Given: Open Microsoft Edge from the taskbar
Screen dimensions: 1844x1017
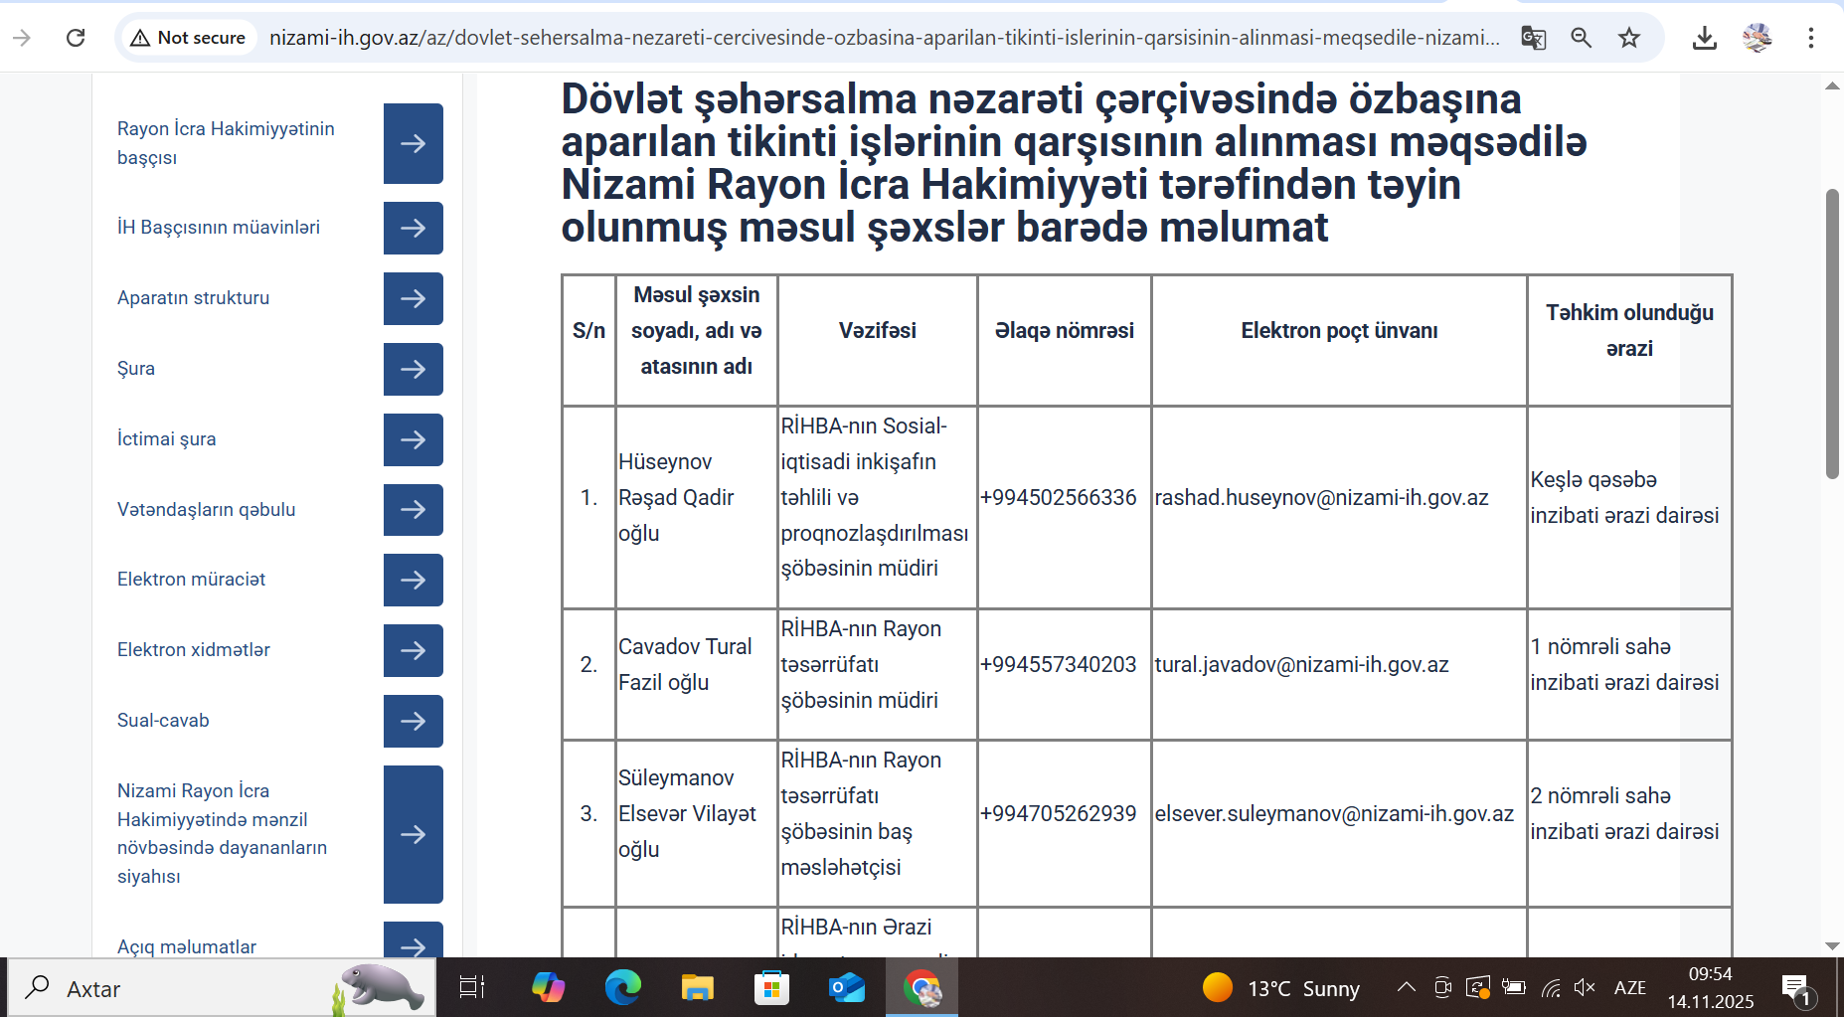Looking at the screenshot, I should point(623,987).
